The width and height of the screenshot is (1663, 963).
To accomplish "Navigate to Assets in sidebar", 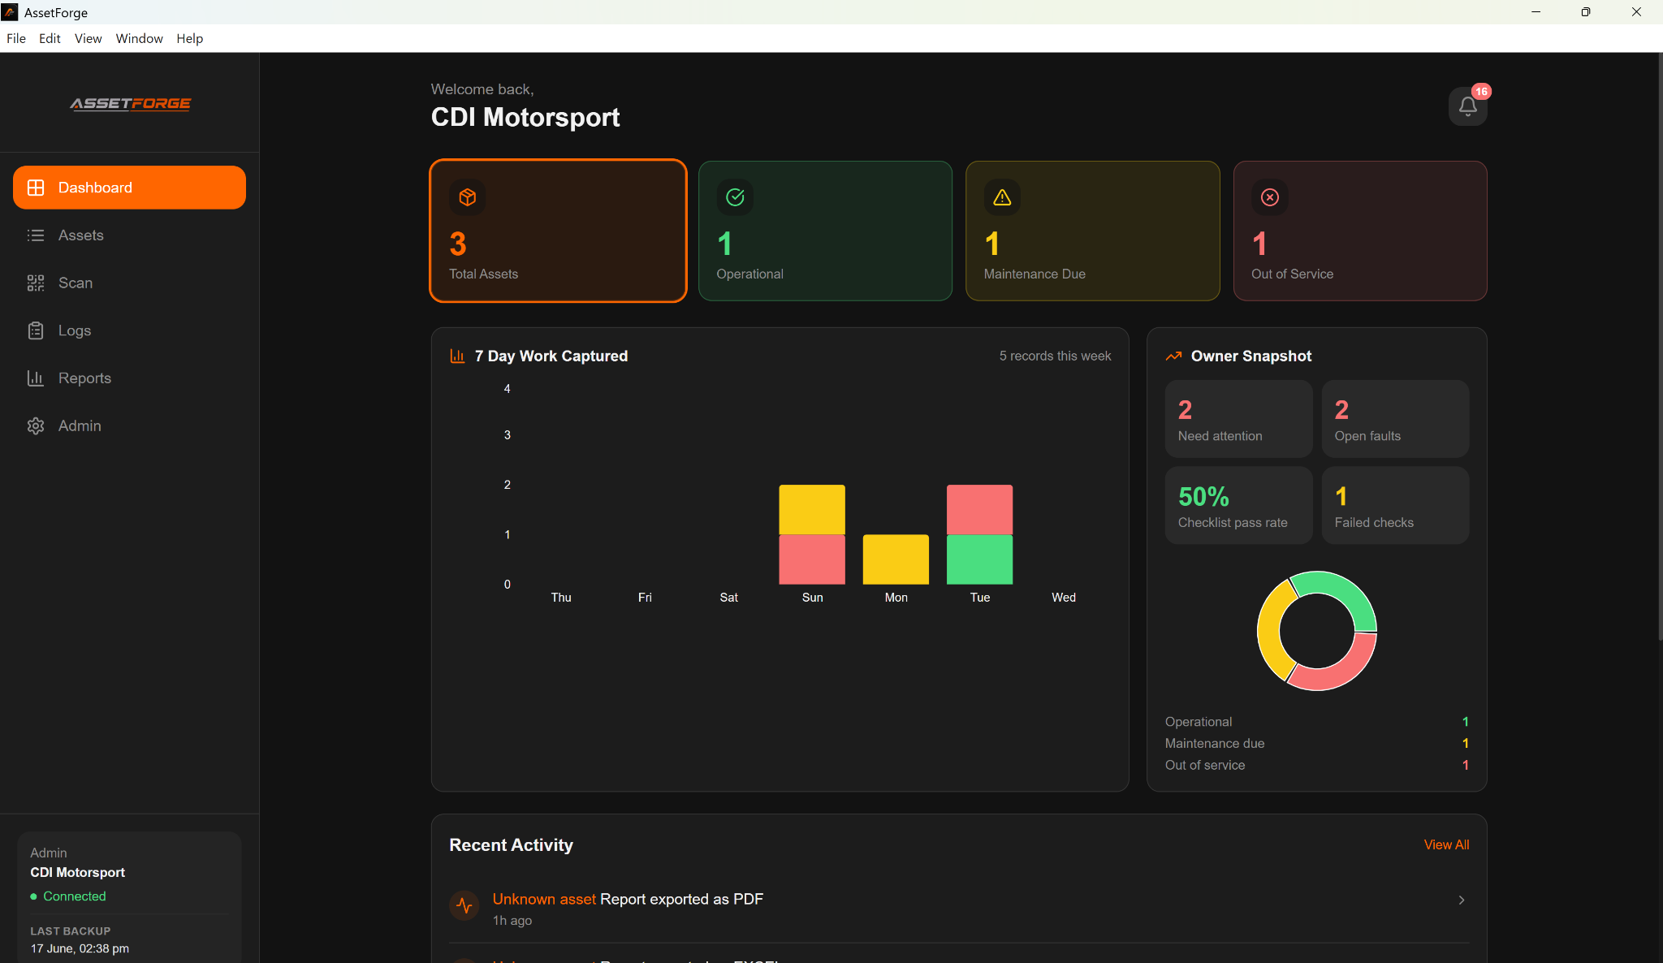I will pos(129,235).
